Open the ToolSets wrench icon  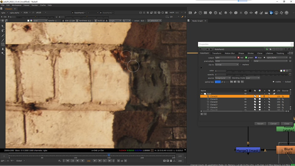pos(261,13)
